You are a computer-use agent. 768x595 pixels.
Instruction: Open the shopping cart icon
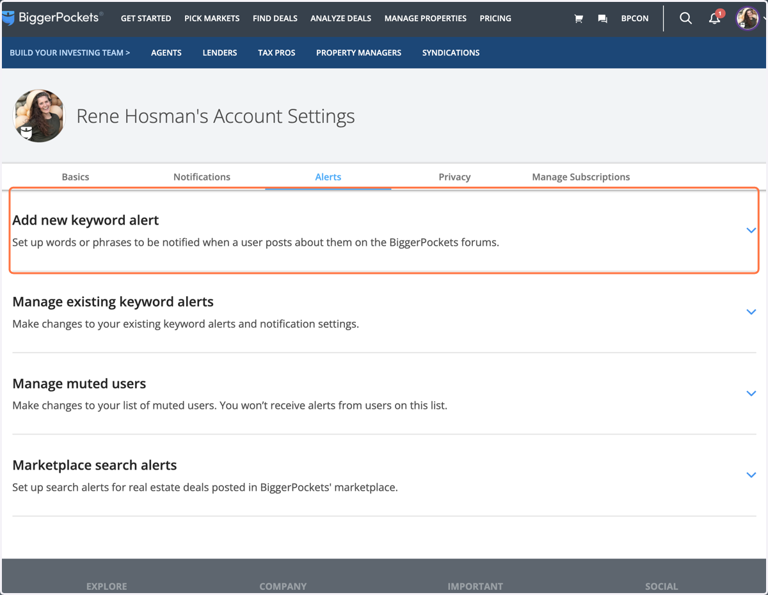coord(579,19)
